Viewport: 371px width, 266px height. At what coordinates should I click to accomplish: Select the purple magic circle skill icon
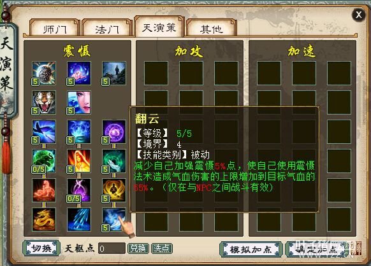114,132
